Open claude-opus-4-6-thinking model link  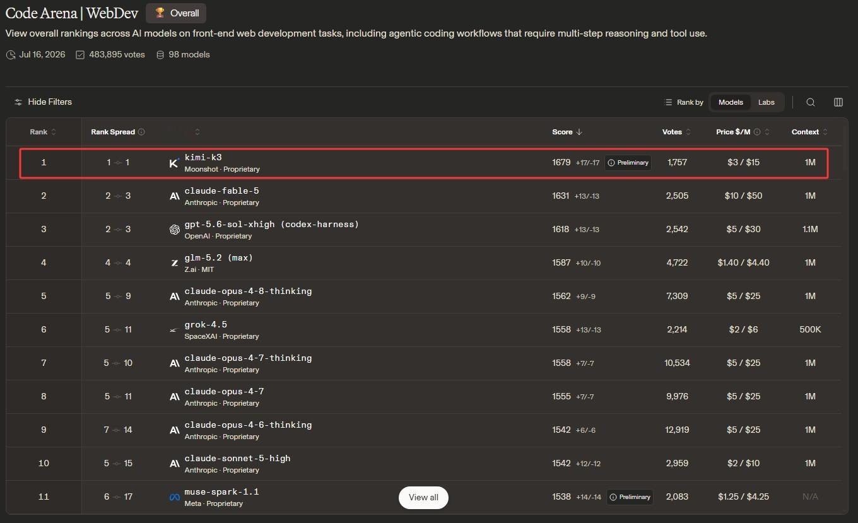coord(248,425)
